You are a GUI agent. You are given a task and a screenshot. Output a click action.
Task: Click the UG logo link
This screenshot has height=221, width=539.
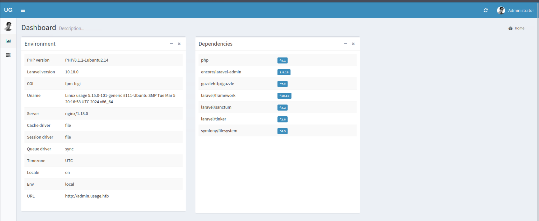tap(8, 10)
